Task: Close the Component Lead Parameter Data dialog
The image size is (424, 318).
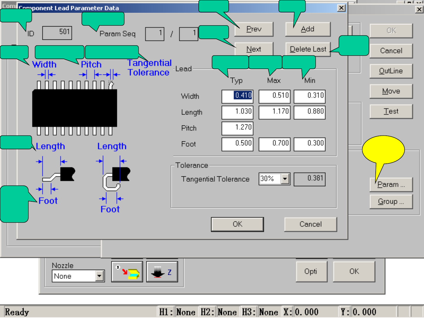Action: 341,8
